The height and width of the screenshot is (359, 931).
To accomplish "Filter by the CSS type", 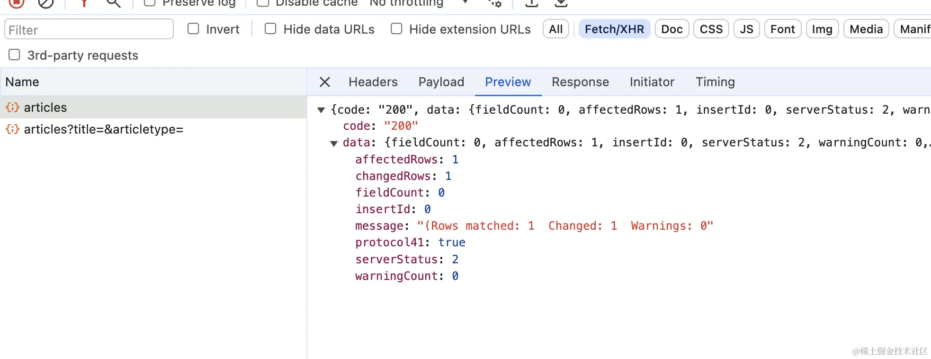I will pyautogui.click(x=711, y=29).
